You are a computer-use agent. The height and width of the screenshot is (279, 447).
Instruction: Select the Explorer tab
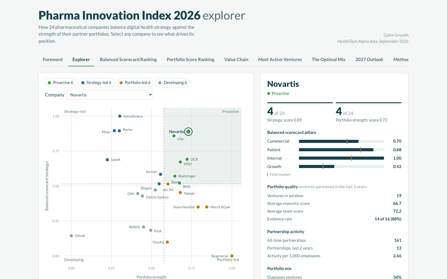tap(81, 60)
